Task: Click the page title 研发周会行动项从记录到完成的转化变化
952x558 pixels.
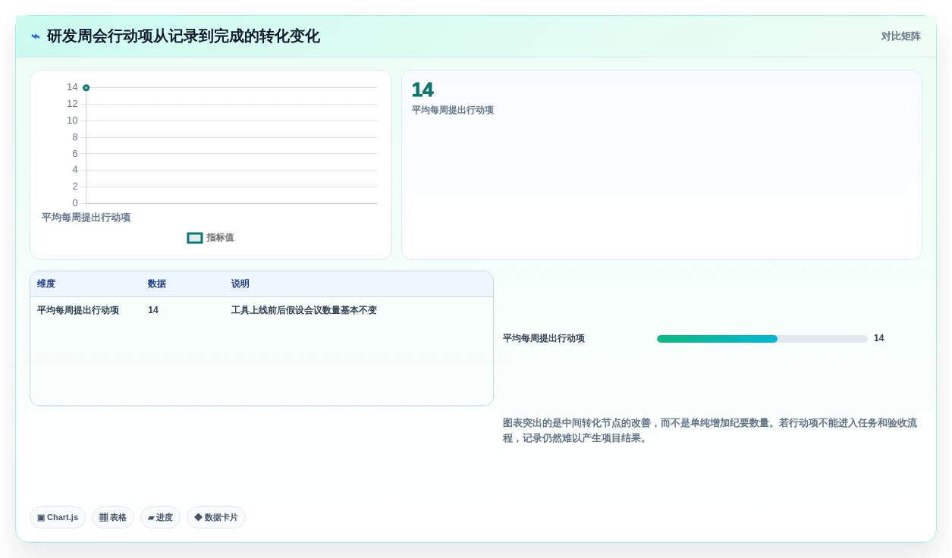Action: pos(184,36)
